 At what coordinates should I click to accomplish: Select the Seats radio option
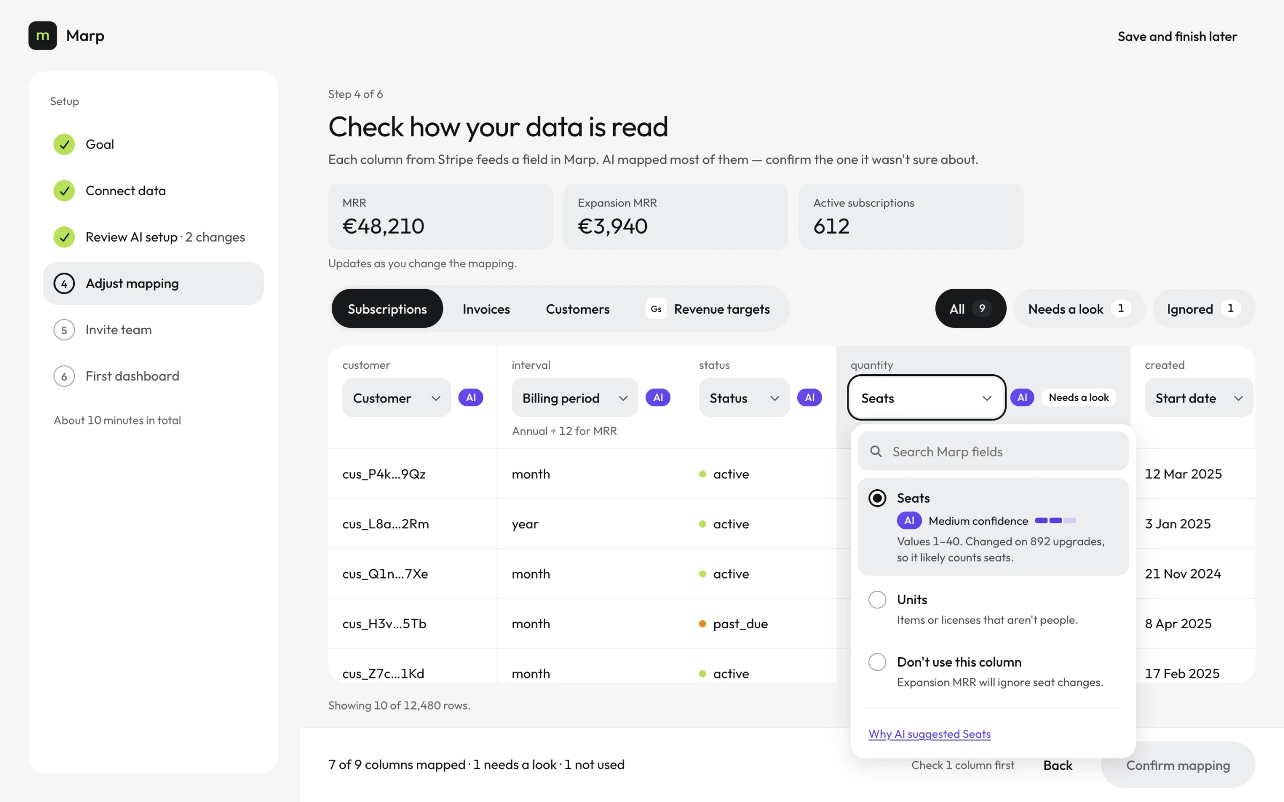tap(877, 498)
